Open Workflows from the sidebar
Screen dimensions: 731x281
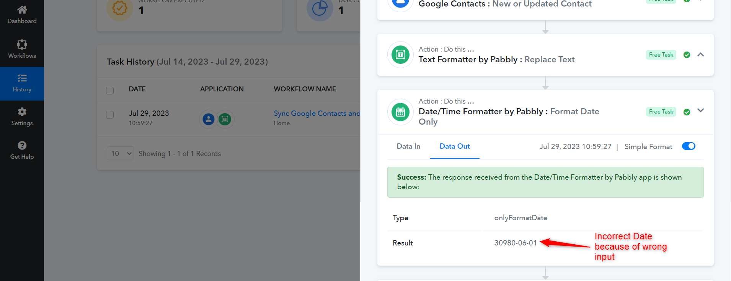point(22,49)
